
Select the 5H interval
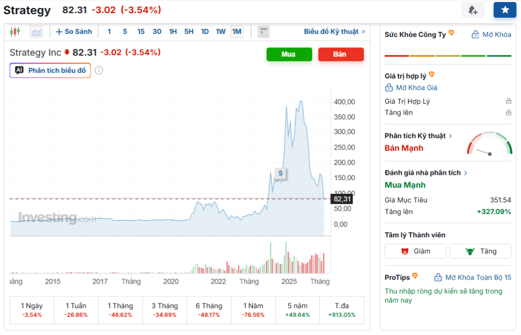point(189,32)
